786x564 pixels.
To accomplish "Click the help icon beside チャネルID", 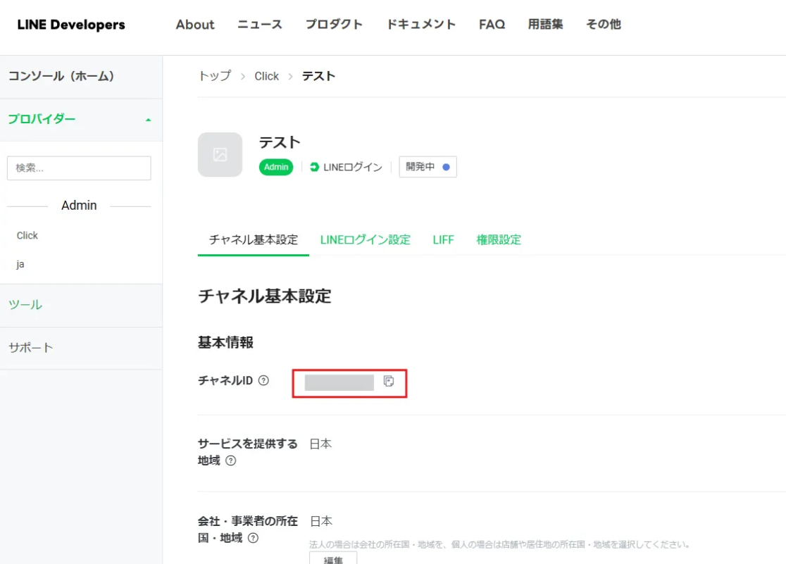I will 263,381.
